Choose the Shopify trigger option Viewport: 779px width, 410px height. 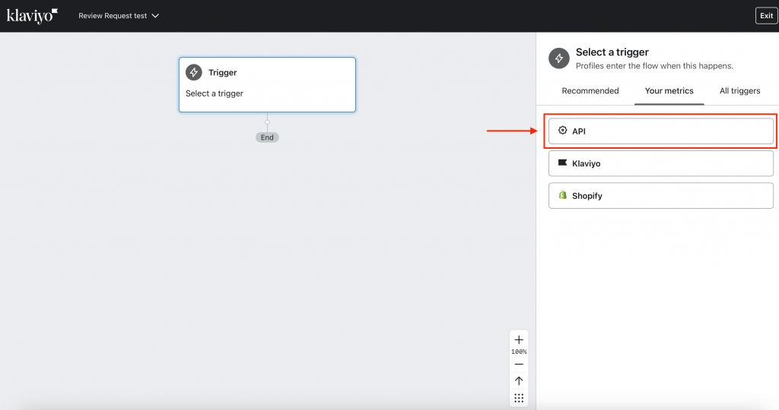coord(661,196)
